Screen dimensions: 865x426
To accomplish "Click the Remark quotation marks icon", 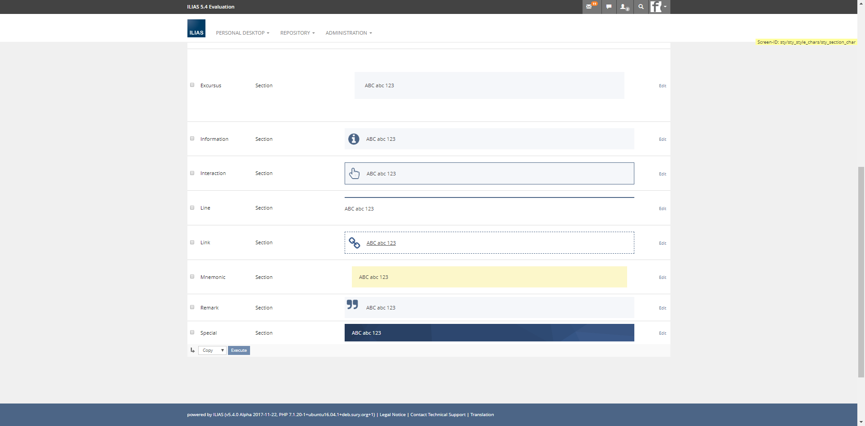I will click(x=352, y=305).
